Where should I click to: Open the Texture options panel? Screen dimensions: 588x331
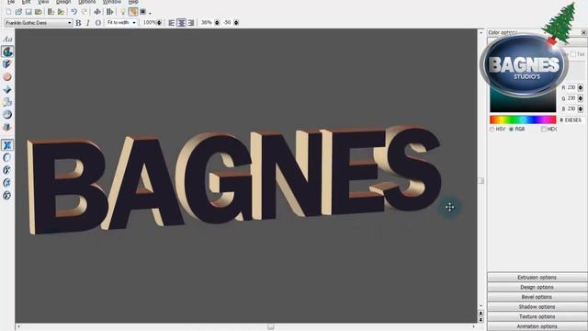pyautogui.click(x=537, y=316)
